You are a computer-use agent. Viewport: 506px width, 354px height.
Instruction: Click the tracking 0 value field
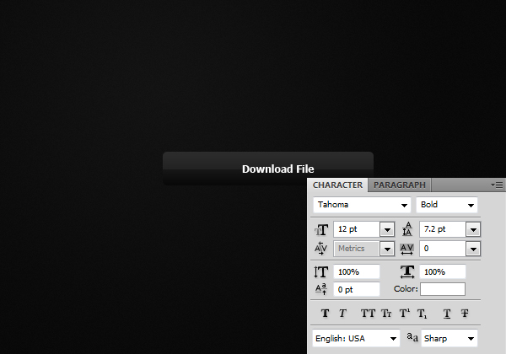pyautogui.click(x=443, y=249)
